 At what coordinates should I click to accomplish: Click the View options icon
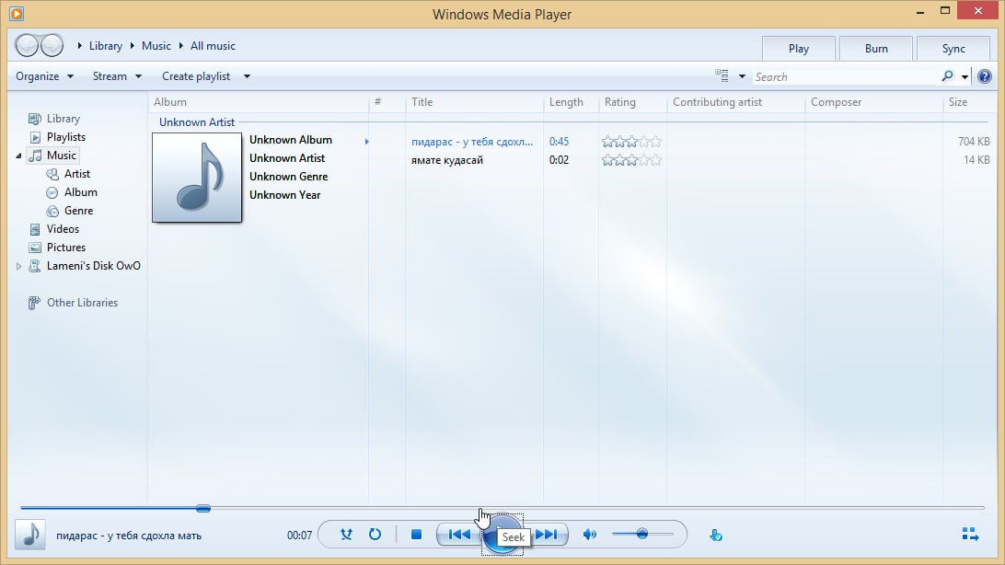[722, 75]
